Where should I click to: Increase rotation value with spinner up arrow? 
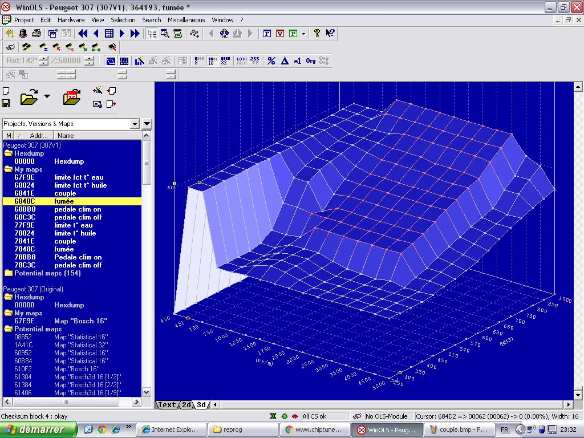[x=44, y=58]
